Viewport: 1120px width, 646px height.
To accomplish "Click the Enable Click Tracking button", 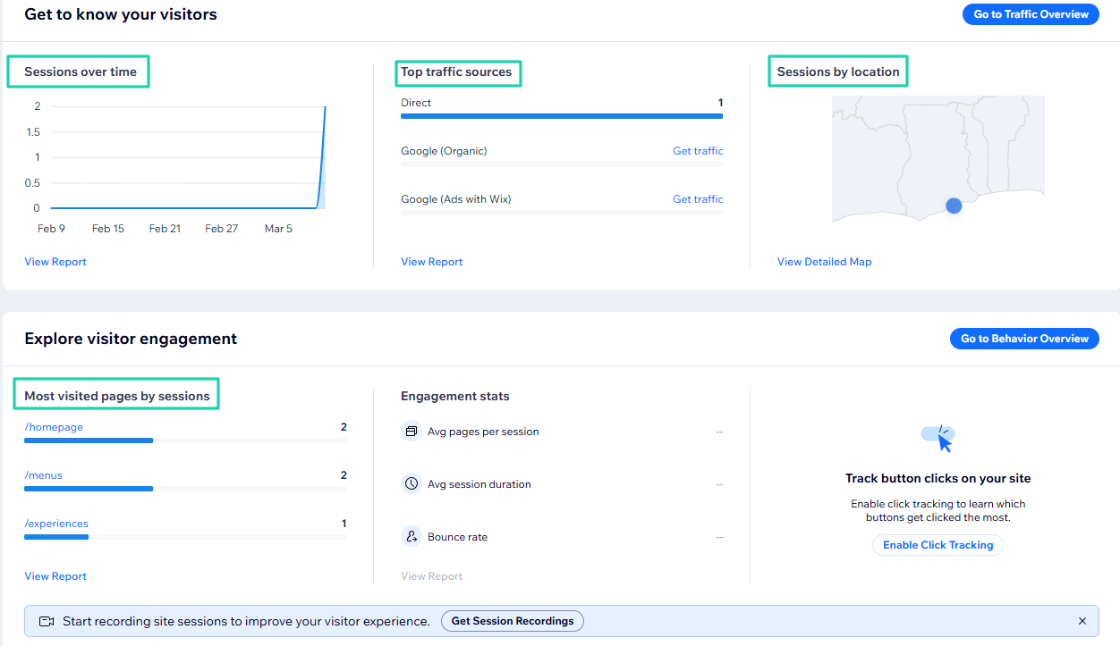I will pyautogui.click(x=938, y=545).
